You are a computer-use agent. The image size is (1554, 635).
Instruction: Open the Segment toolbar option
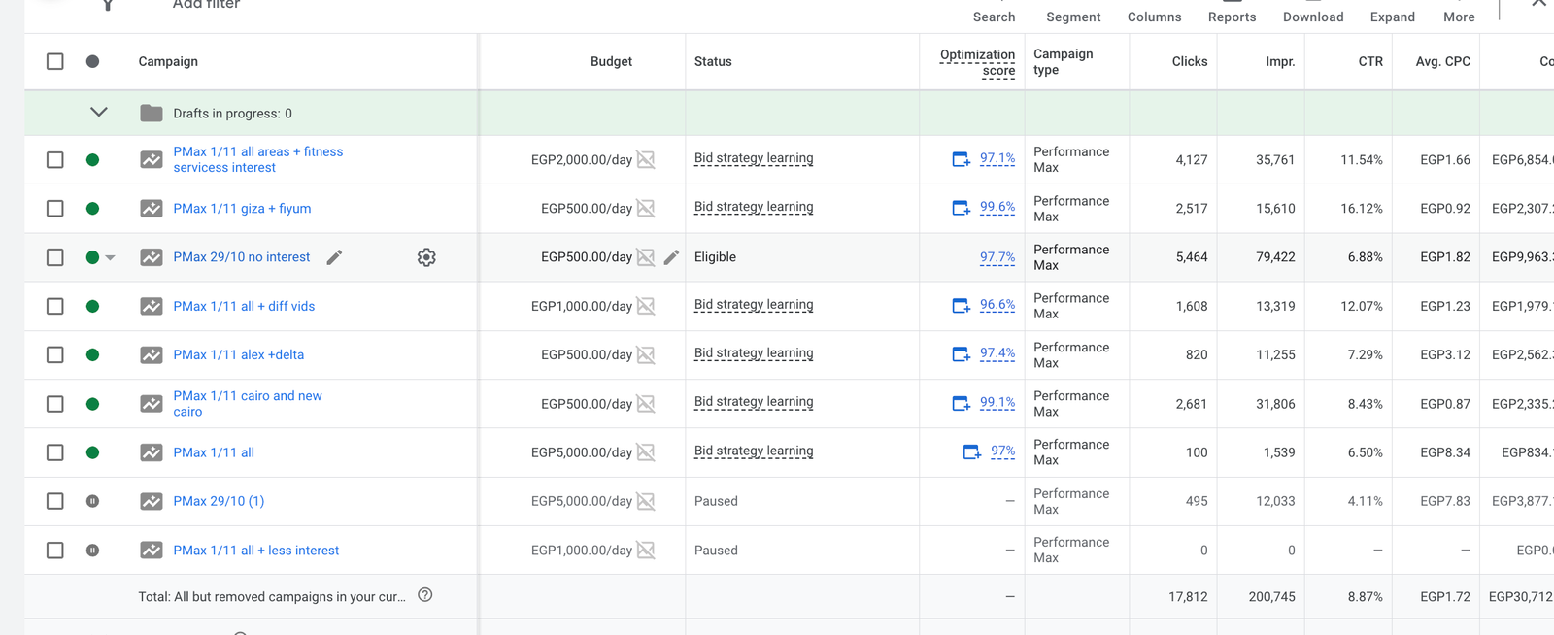click(x=1073, y=17)
